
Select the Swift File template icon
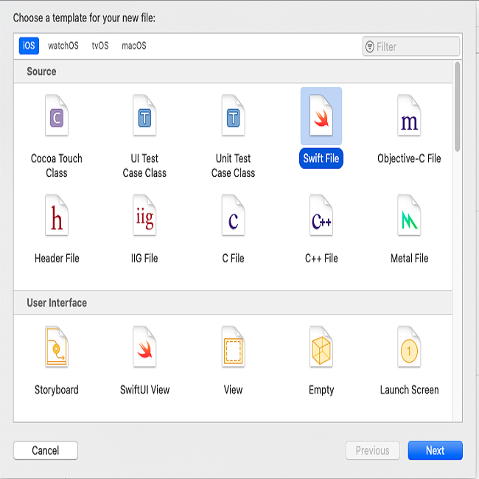(321, 116)
